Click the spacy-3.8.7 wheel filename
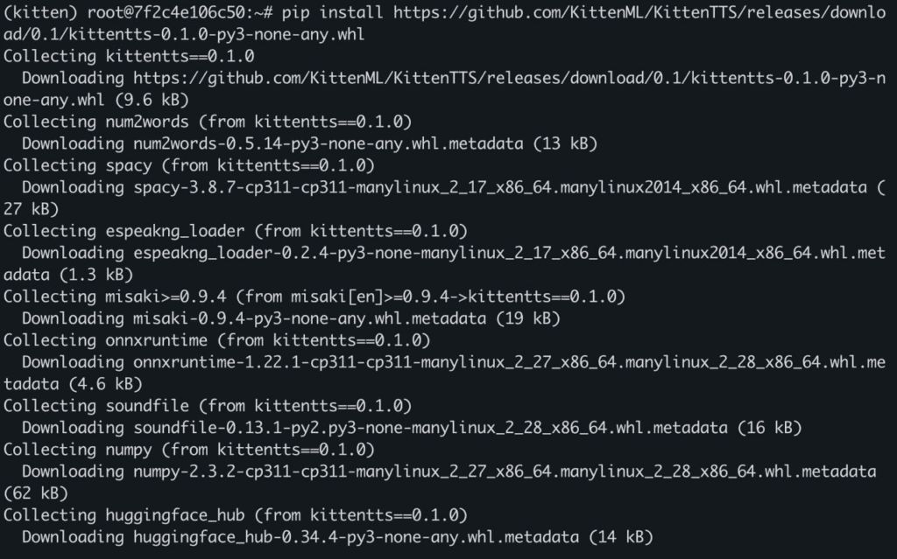The height and width of the screenshot is (559, 897). point(499,187)
